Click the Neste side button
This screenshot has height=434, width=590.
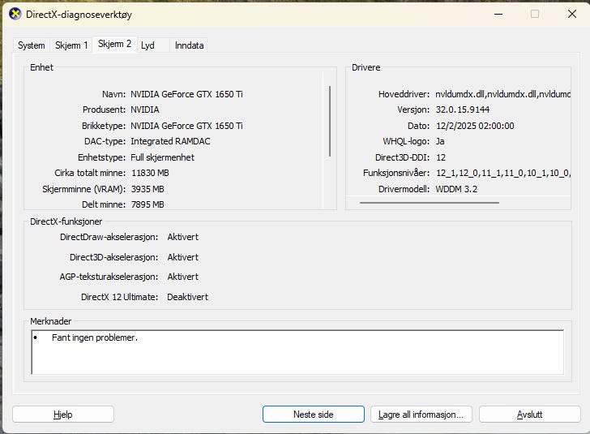(314, 415)
